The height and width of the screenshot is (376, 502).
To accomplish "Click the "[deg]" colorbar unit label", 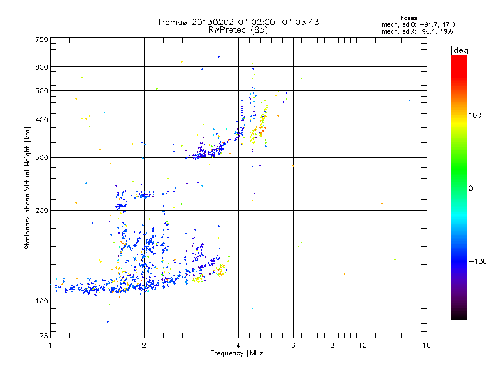I will point(461,50).
